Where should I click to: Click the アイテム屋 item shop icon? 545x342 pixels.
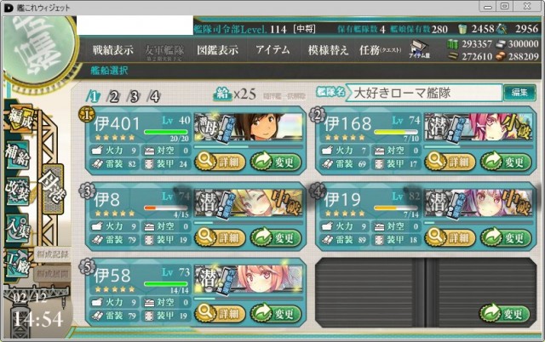click(x=420, y=49)
